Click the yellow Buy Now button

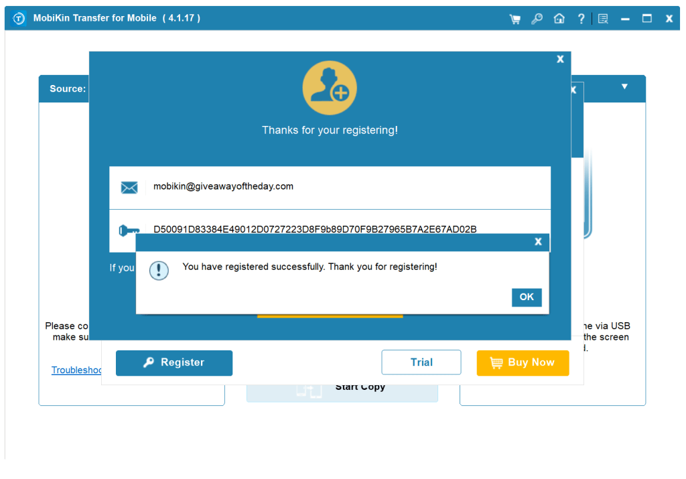[523, 362]
